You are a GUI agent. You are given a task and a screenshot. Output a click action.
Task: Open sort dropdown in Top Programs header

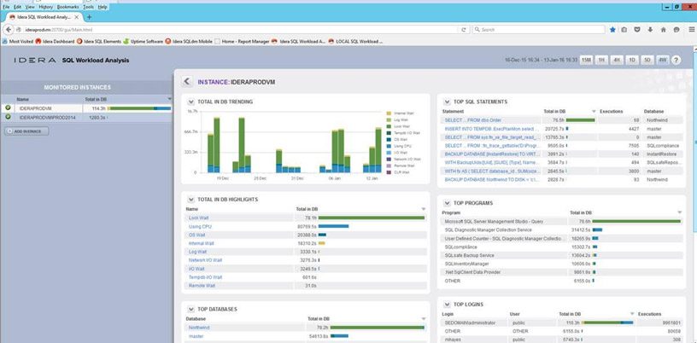tap(679, 212)
